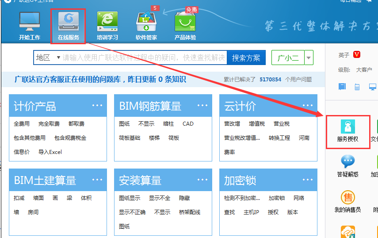Click into the question search input field

pyautogui.click(x=144, y=58)
